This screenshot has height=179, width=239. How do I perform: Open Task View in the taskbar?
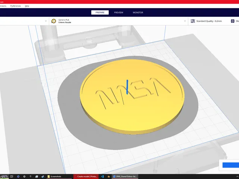coord(12,176)
